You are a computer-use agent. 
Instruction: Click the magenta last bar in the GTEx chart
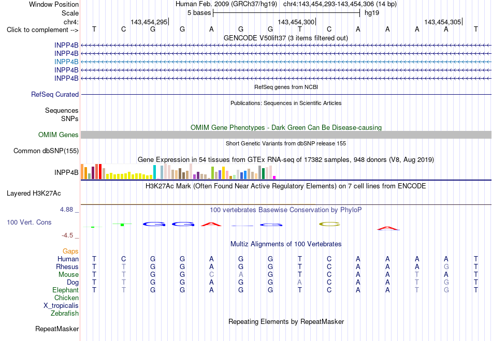coord(274,177)
